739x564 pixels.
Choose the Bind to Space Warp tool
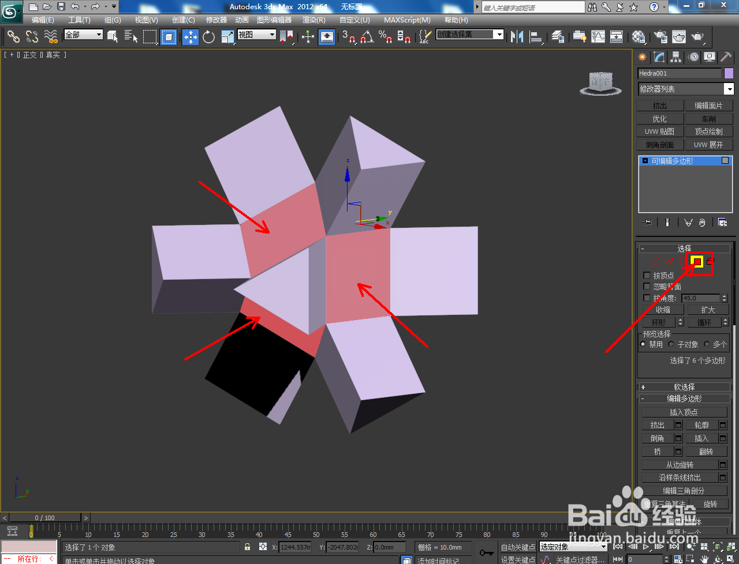[51, 37]
